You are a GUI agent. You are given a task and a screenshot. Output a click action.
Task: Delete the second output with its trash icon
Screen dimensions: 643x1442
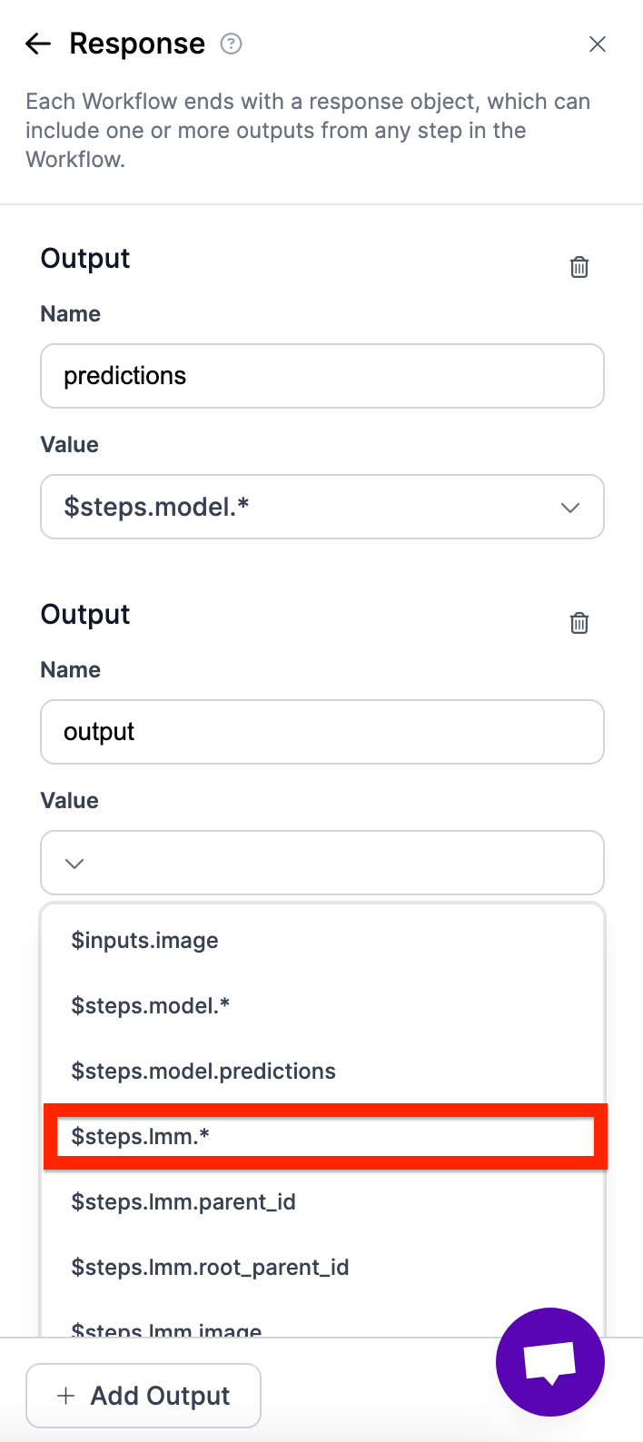pyautogui.click(x=579, y=623)
